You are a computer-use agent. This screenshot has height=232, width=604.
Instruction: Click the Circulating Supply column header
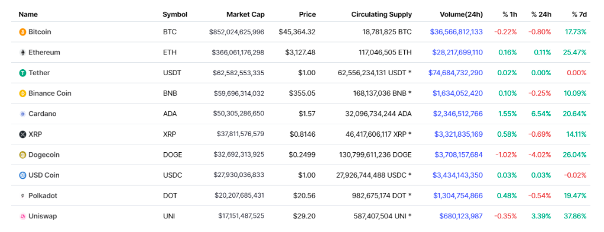pyautogui.click(x=381, y=15)
